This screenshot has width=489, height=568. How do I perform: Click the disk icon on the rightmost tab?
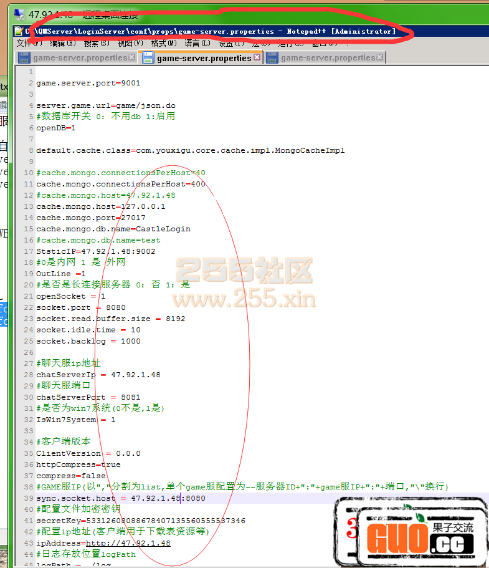pyautogui.click(x=272, y=58)
